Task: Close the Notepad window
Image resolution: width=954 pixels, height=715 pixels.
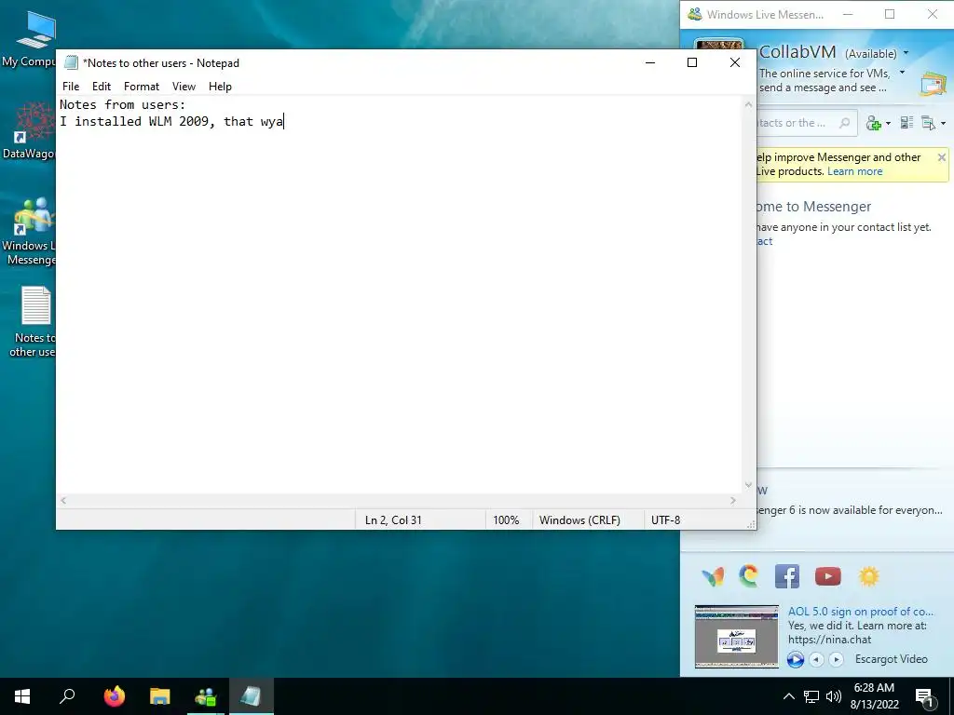Action: coord(734,62)
